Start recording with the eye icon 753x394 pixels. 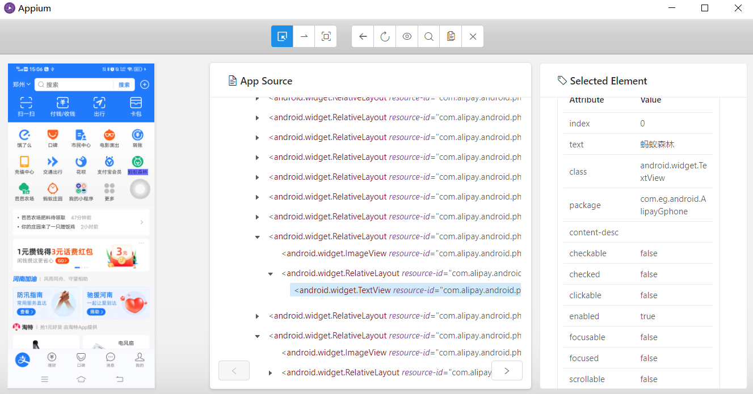tap(407, 36)
